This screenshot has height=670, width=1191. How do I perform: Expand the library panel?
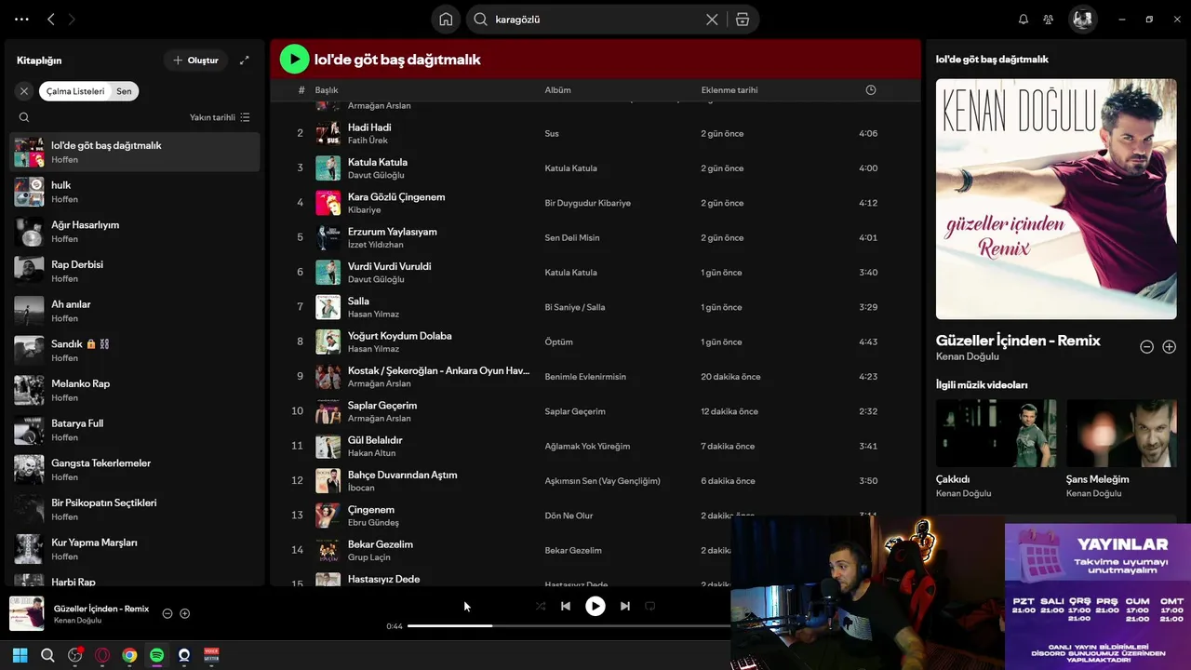click(244, 60)
